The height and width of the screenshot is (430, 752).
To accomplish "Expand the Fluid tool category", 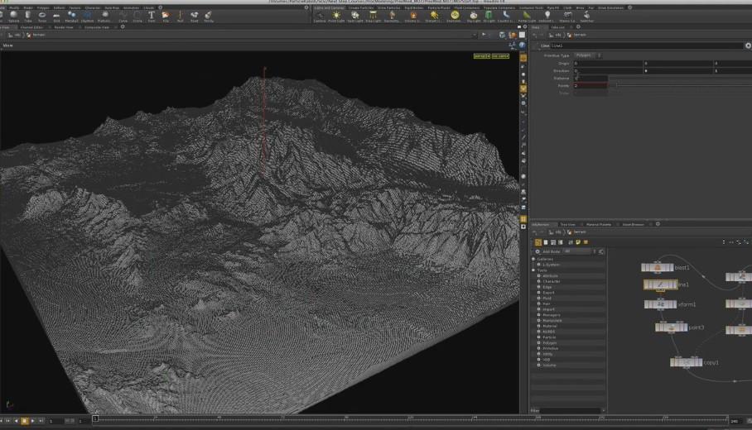I will pyautogui.click(x=538, y=298).
